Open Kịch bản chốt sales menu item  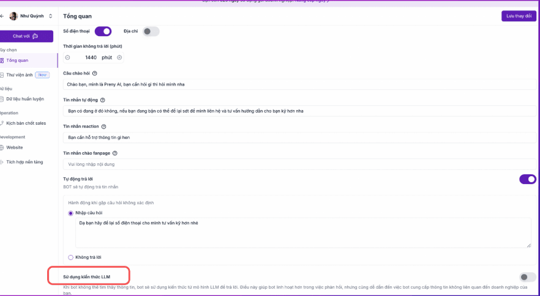tap(26, 123)
